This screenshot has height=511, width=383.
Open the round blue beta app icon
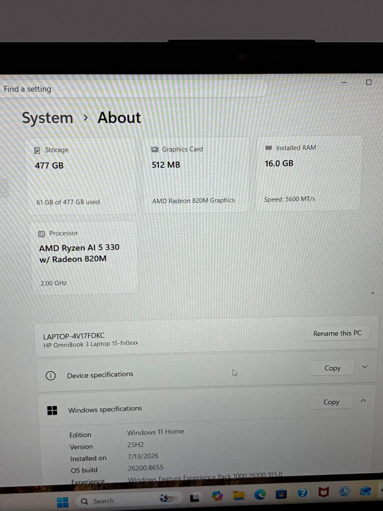[345, 491]
